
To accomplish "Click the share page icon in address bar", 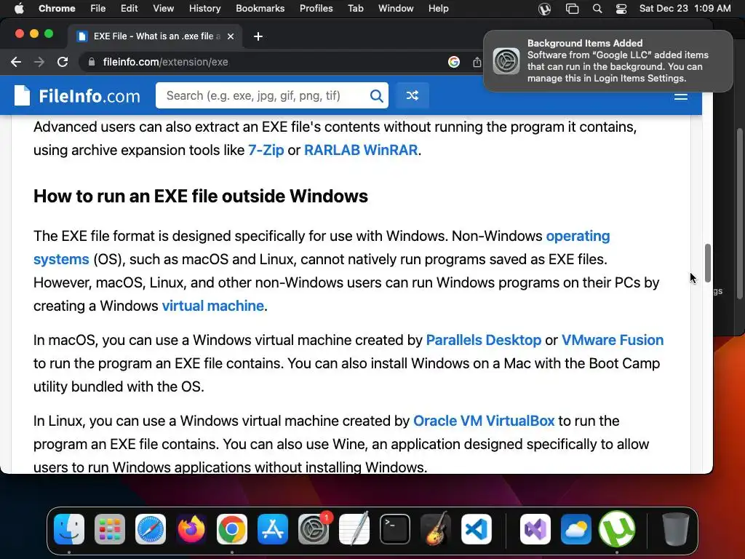I will tap(477, 62).
